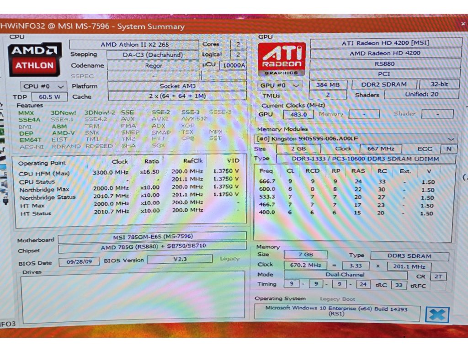This screenshot has height=351, width=468.
Task: Click the DA-C3 (Dachshund) stepping value
Action: (153, 55)
